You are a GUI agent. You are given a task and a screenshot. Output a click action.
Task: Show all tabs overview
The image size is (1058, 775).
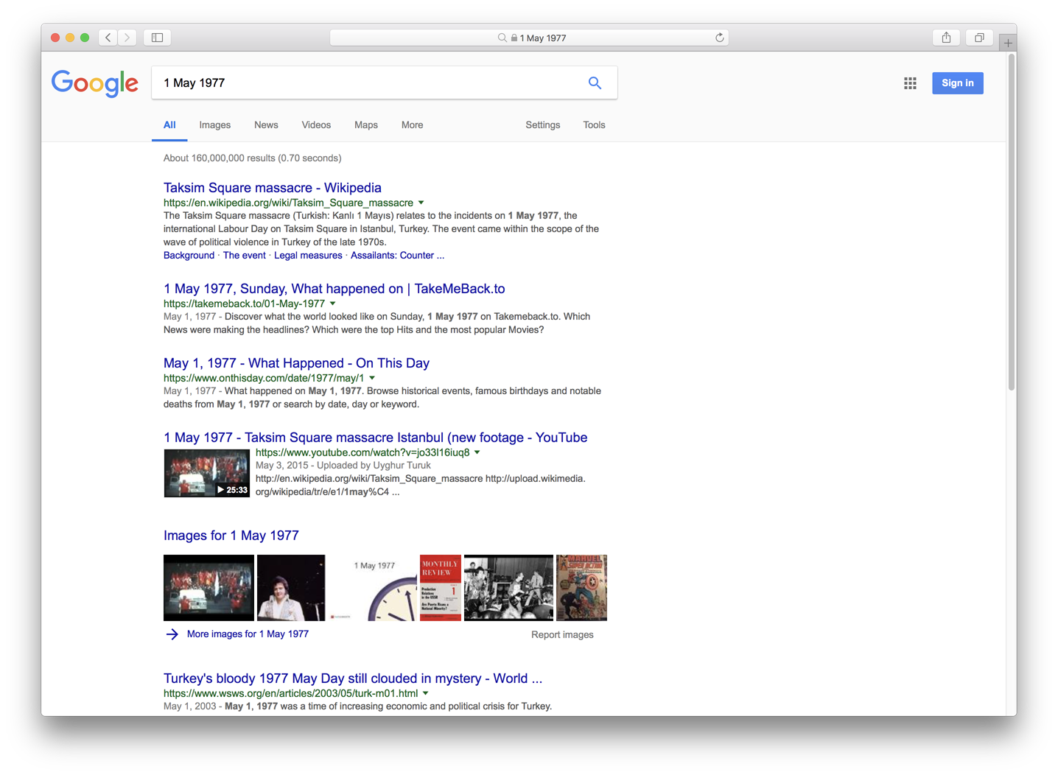979,38
